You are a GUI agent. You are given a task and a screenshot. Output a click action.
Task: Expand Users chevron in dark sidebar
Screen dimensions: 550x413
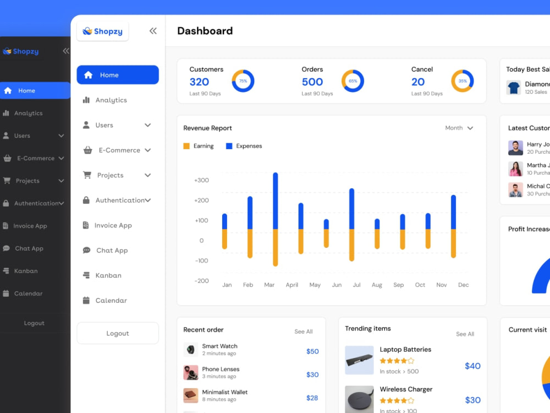62,135
